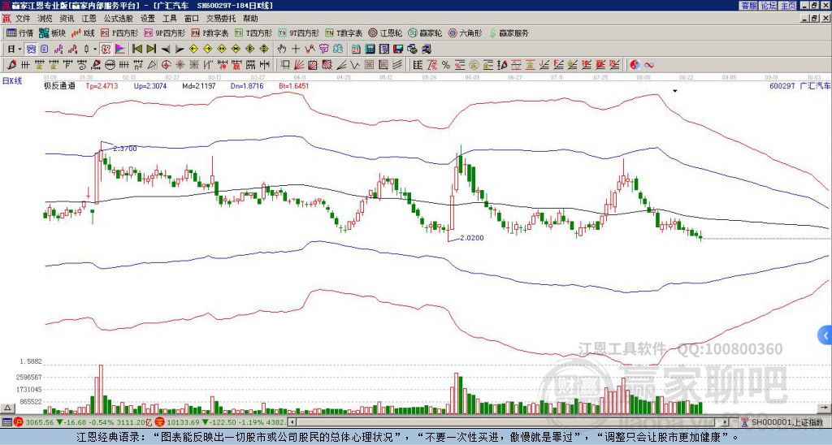Viewport: 832px width, 445px height.
Task: Expand the 日 period dropdown
Action: 19,50
